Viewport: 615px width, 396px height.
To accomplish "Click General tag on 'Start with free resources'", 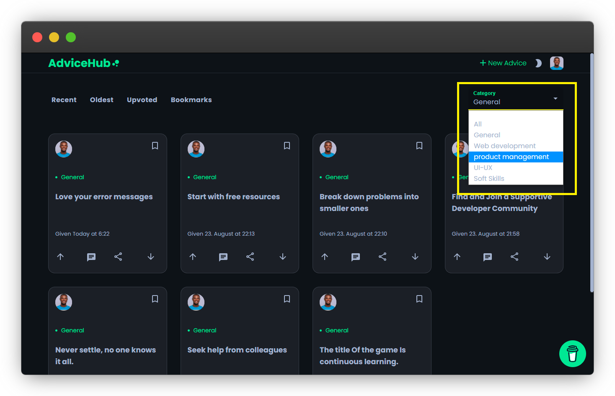I will [x=205, y=177].
